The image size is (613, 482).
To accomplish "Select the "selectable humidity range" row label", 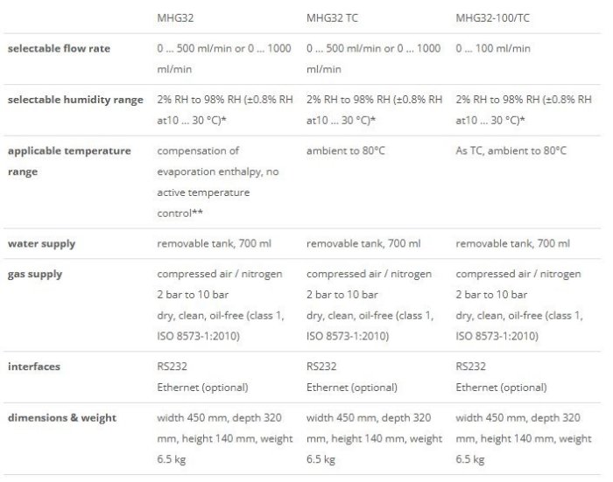I will point(75,100).
